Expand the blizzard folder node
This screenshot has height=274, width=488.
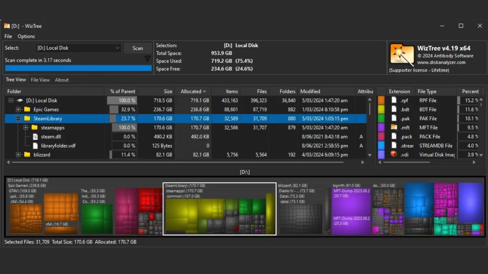(18, 155)
